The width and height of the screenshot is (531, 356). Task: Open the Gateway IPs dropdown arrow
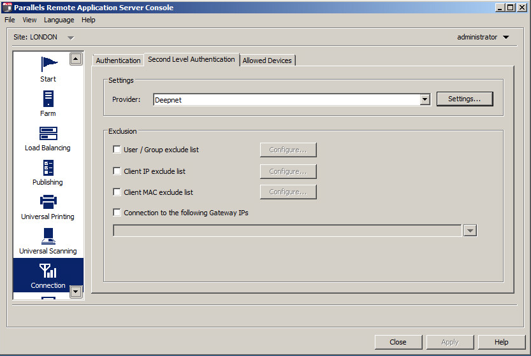(470, 231)
